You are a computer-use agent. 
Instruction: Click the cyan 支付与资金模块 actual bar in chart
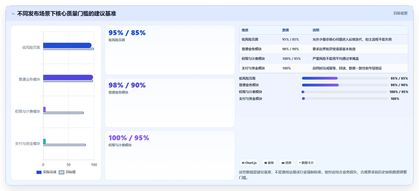tap(45, 141)
